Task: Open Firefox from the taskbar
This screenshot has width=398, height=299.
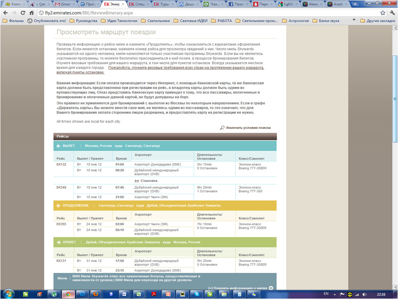Action: 96,294
